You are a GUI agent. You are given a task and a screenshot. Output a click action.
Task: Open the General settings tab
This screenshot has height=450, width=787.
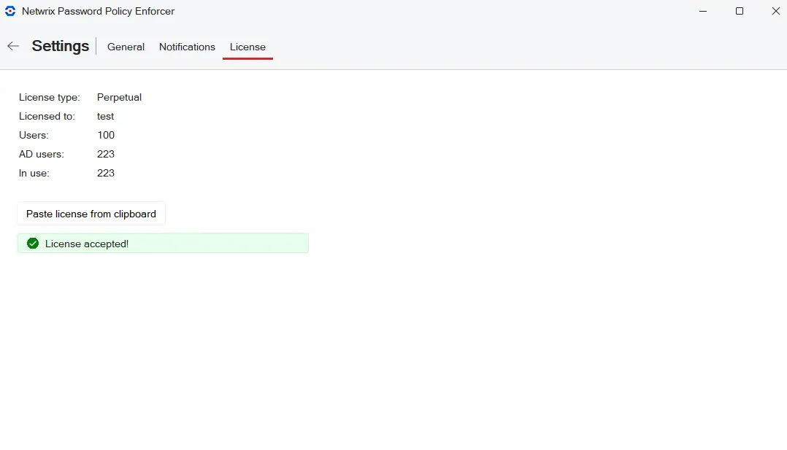(126, 47)
